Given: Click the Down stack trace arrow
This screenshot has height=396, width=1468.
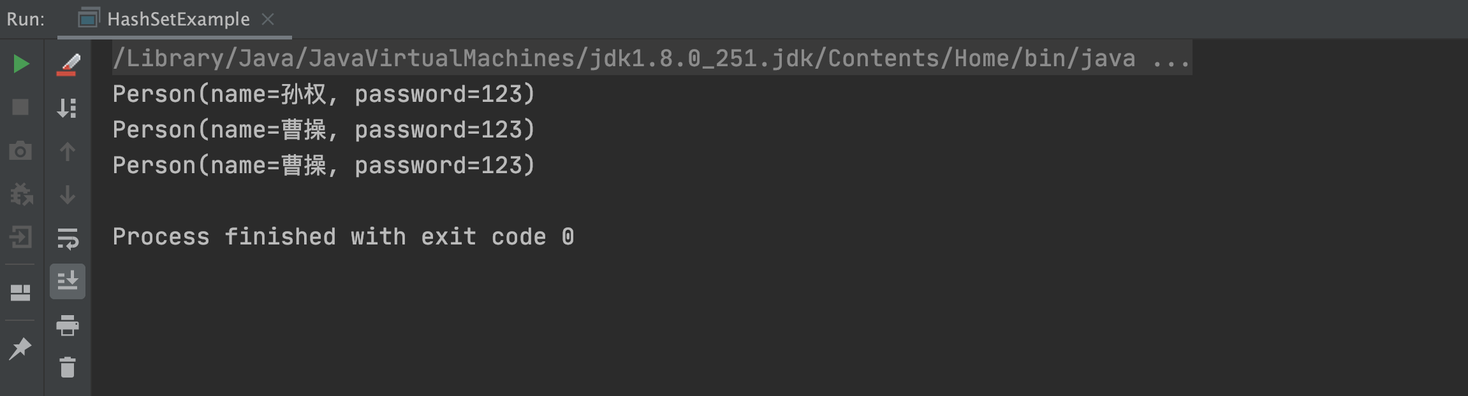Looking at the screenshot, I should click(x=68, y=195).
